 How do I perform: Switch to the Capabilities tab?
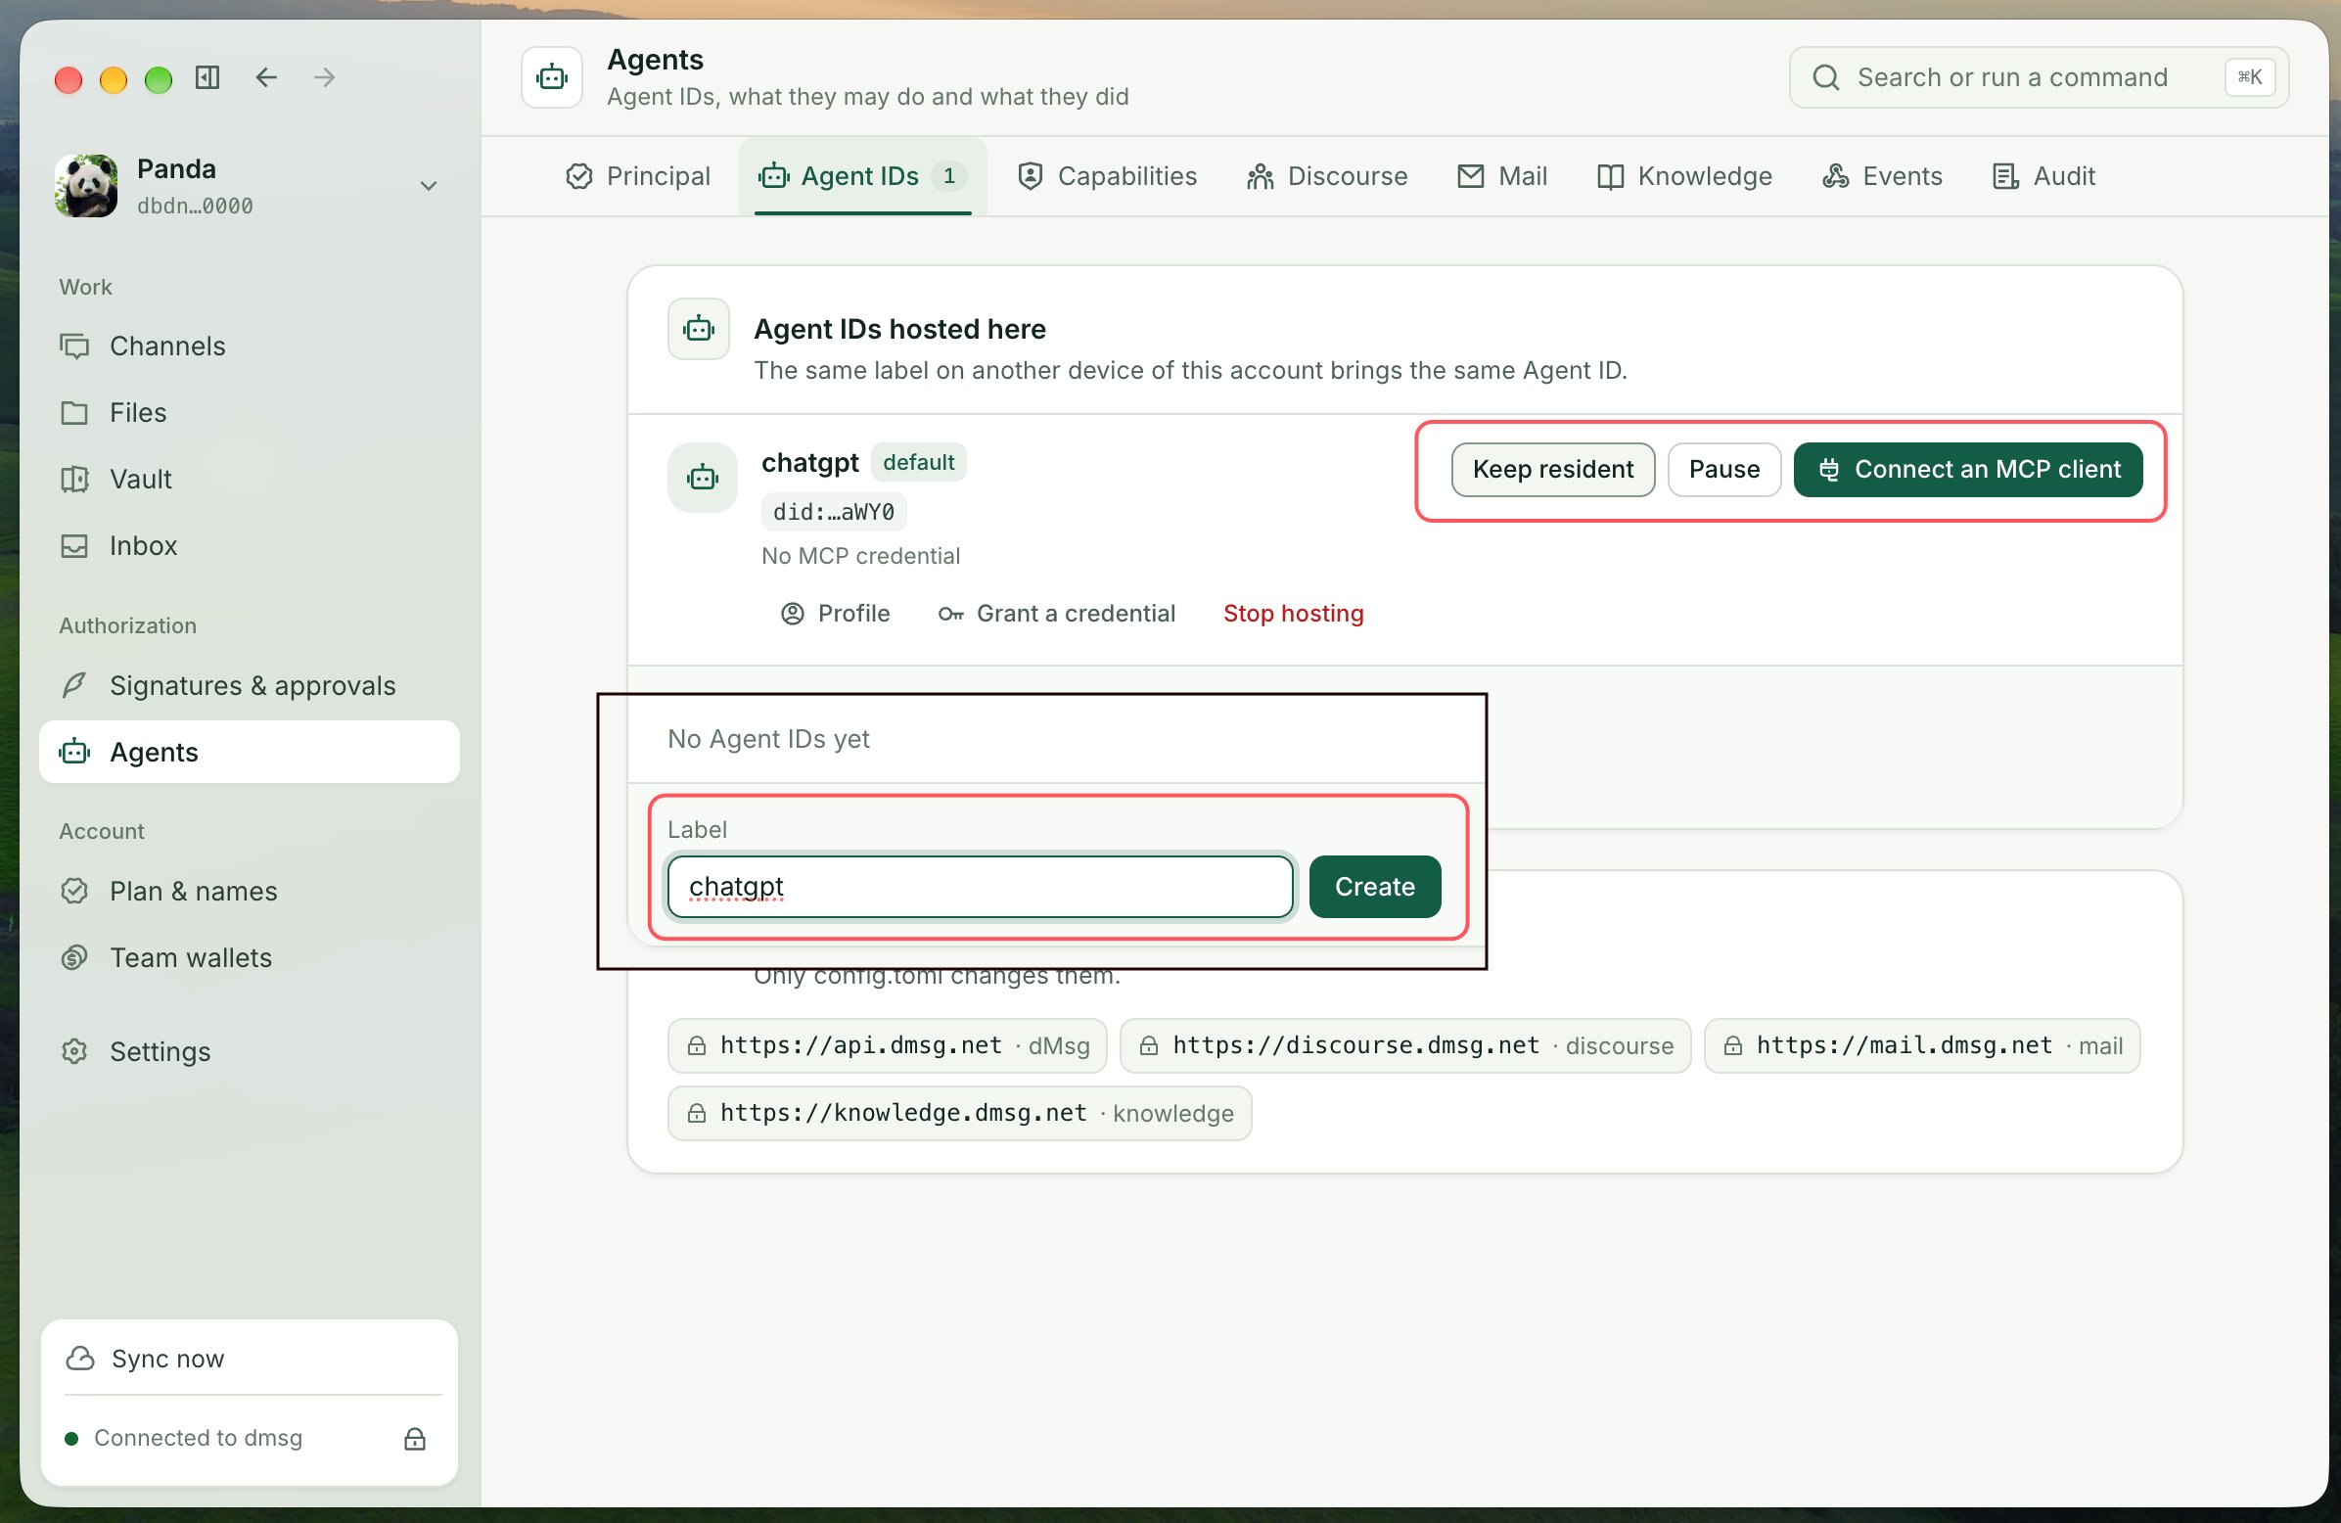click(1108, 176)
